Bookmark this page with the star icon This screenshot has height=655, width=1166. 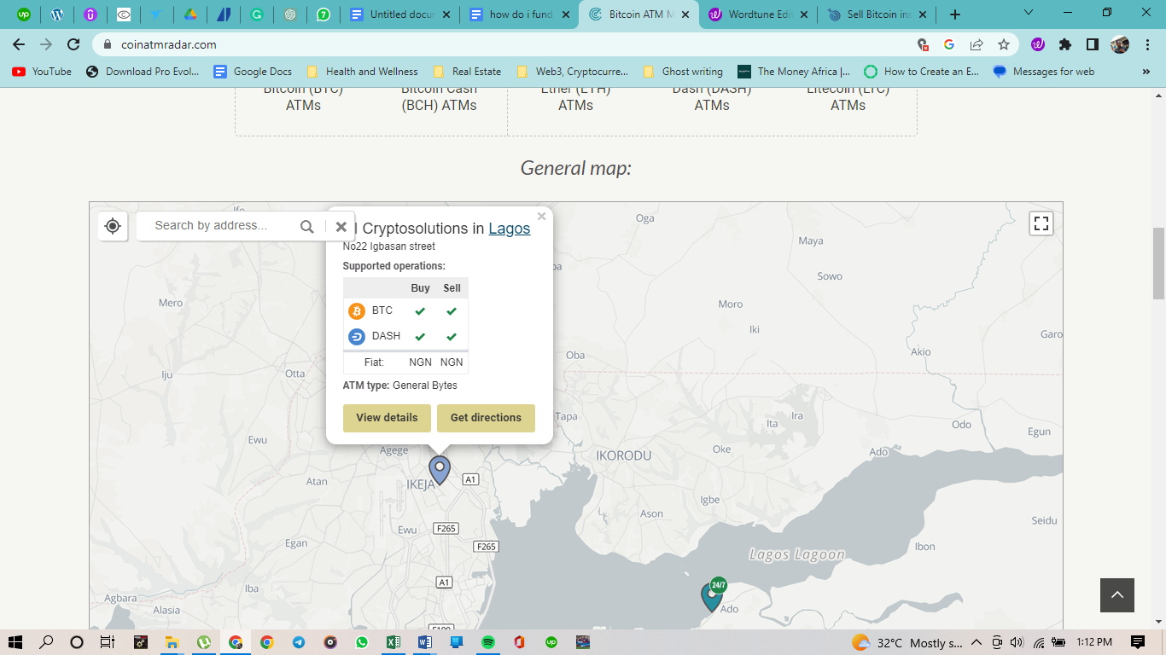(x=1004, y=44)
